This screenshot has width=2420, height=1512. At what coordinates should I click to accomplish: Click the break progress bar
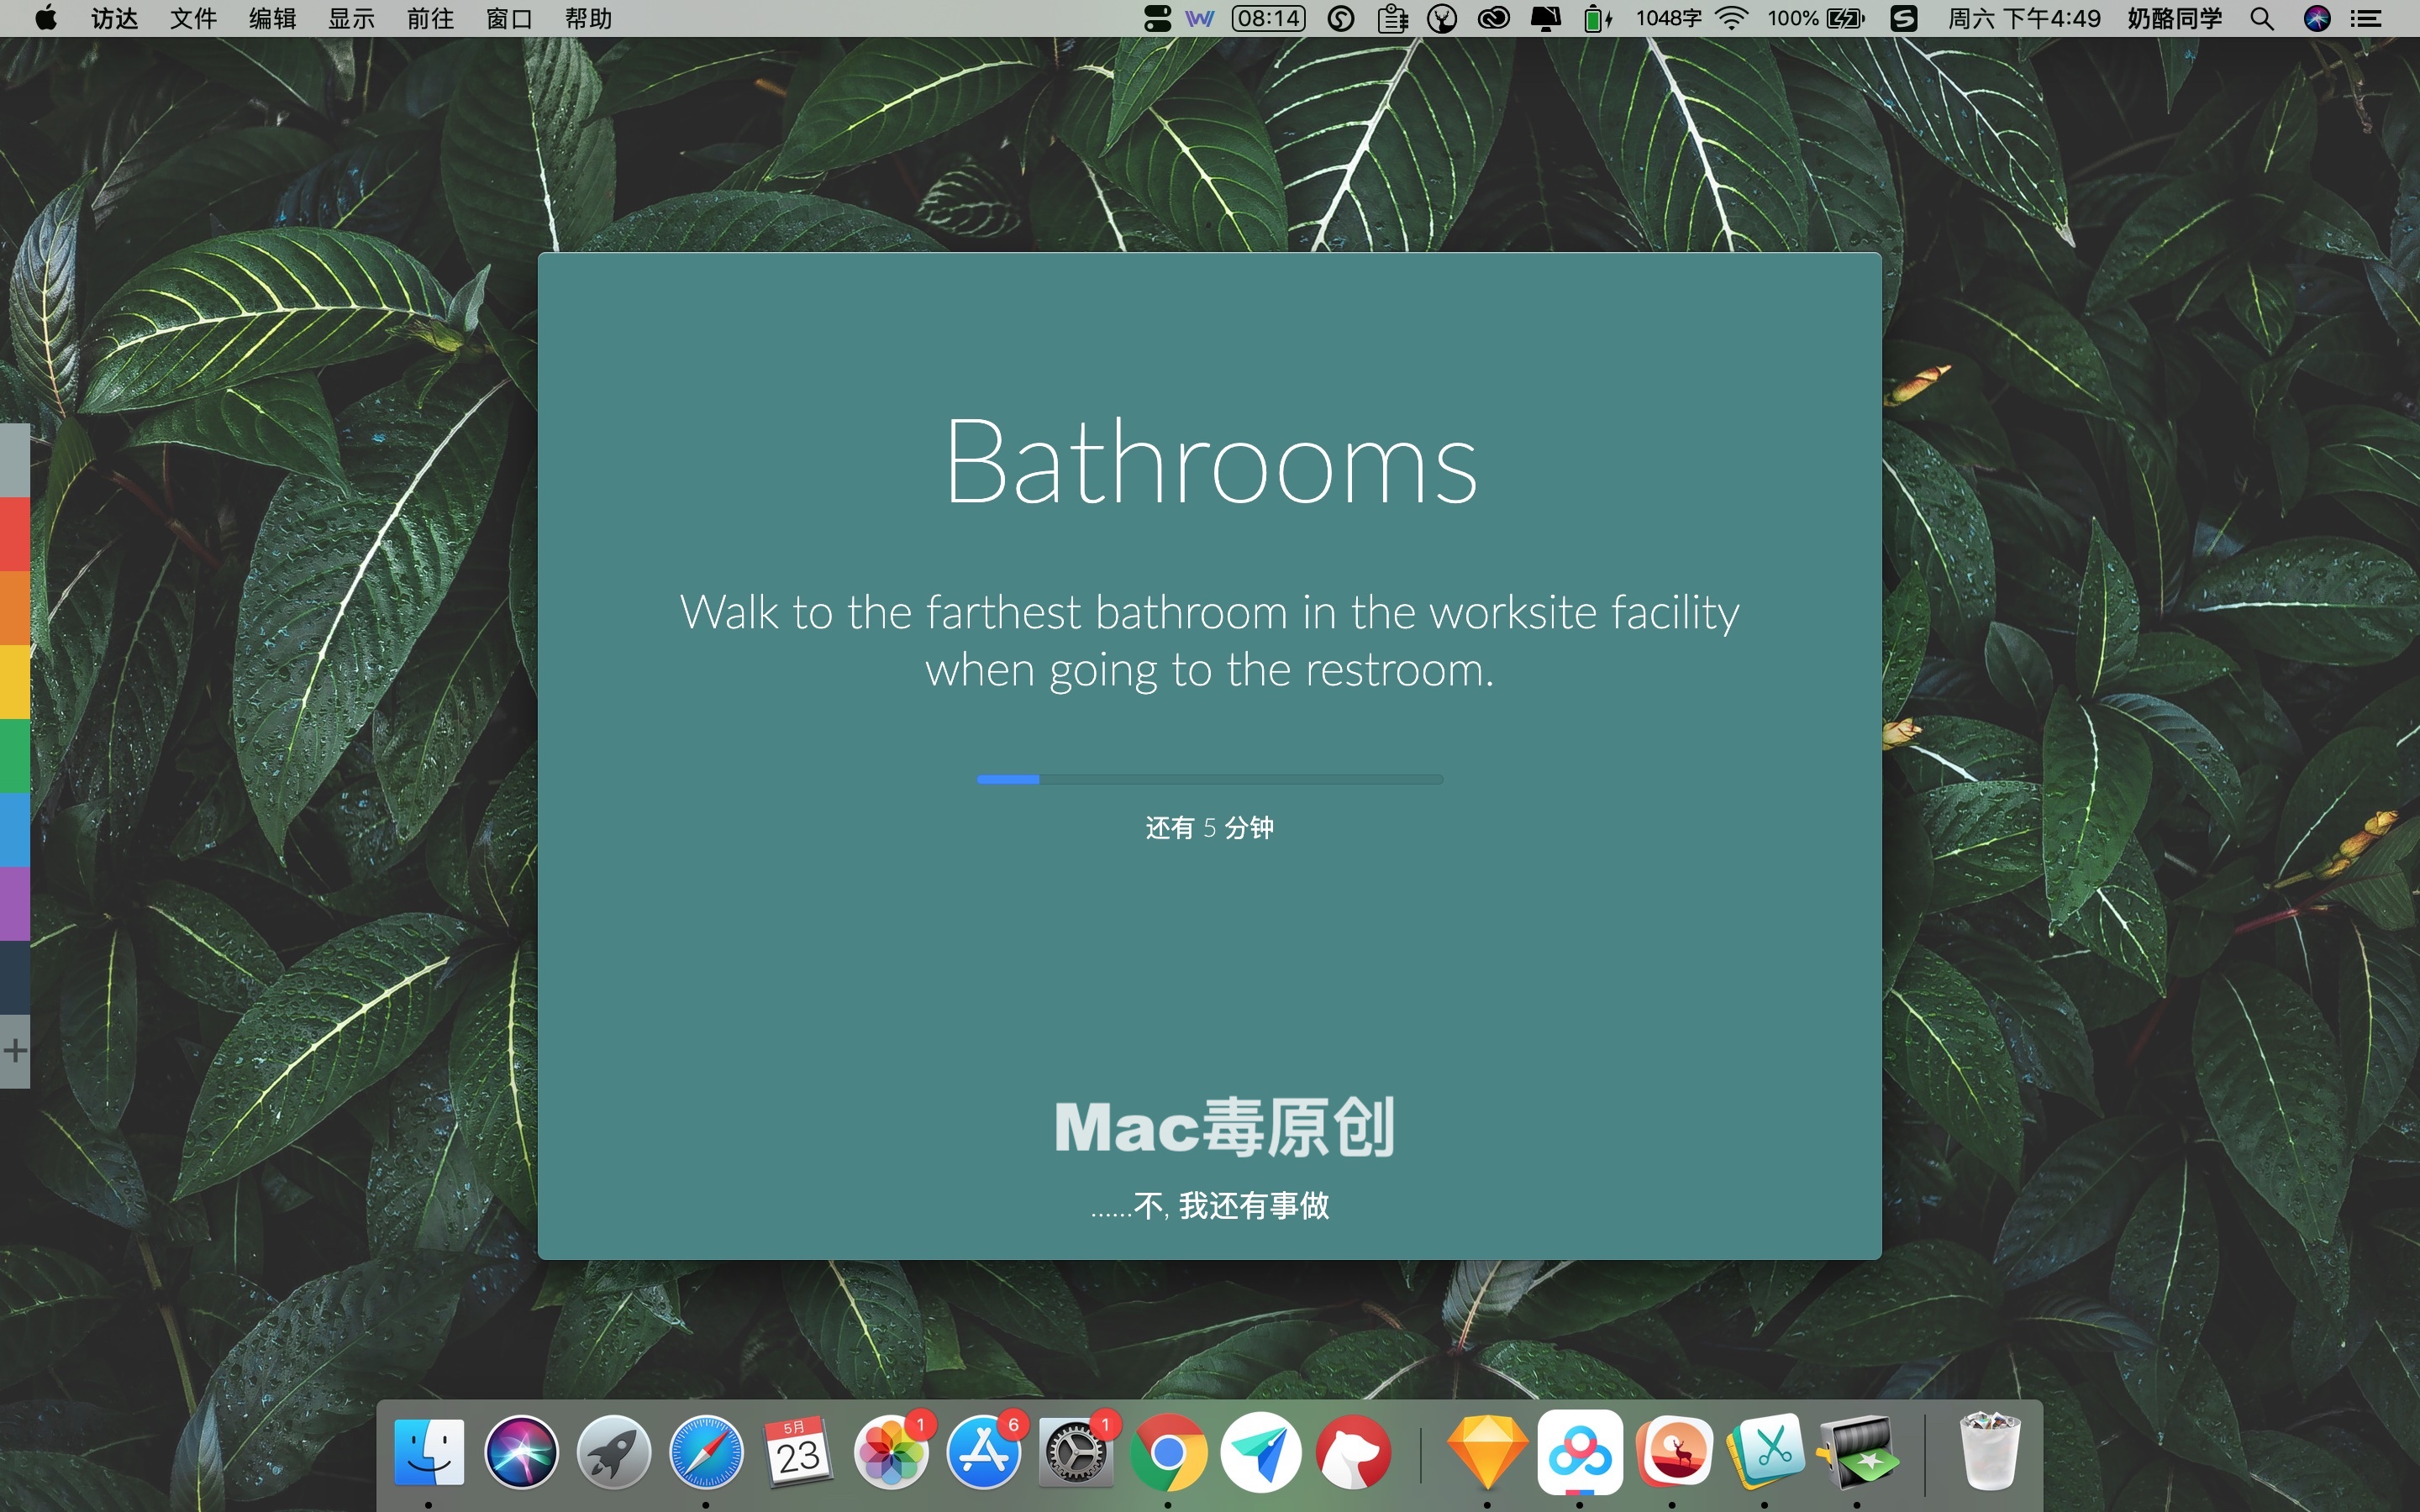tap(1210, 779)
